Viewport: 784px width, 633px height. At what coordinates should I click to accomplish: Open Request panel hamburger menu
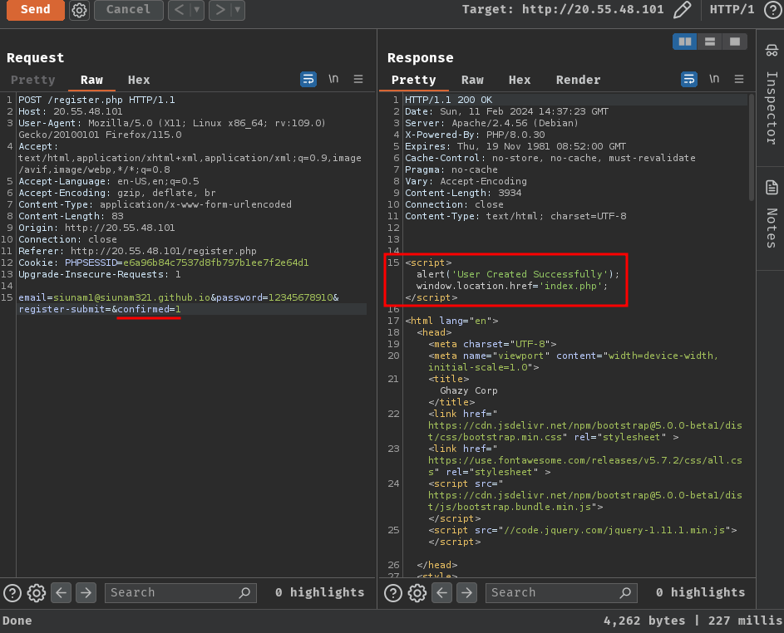(x=358, y=79)
